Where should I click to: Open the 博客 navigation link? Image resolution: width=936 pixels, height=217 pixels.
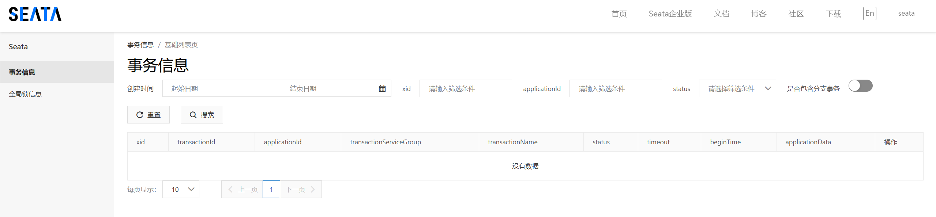[x=759, y=14]
